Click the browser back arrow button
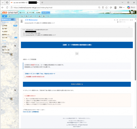Image resolution: width=137 pixels, height=129 pixels. point(3,7)
